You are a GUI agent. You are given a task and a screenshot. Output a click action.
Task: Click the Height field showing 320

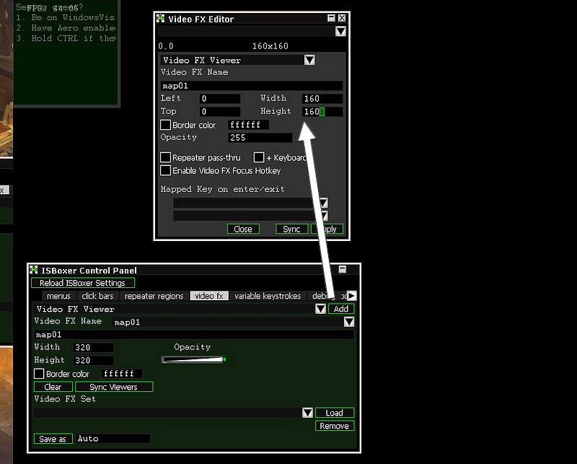pyautogui.click(x=94, y=360)
